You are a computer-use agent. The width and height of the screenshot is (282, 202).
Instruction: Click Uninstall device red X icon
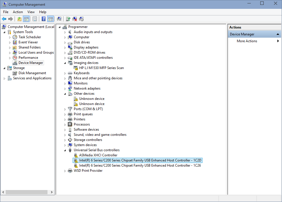[75, 19]
